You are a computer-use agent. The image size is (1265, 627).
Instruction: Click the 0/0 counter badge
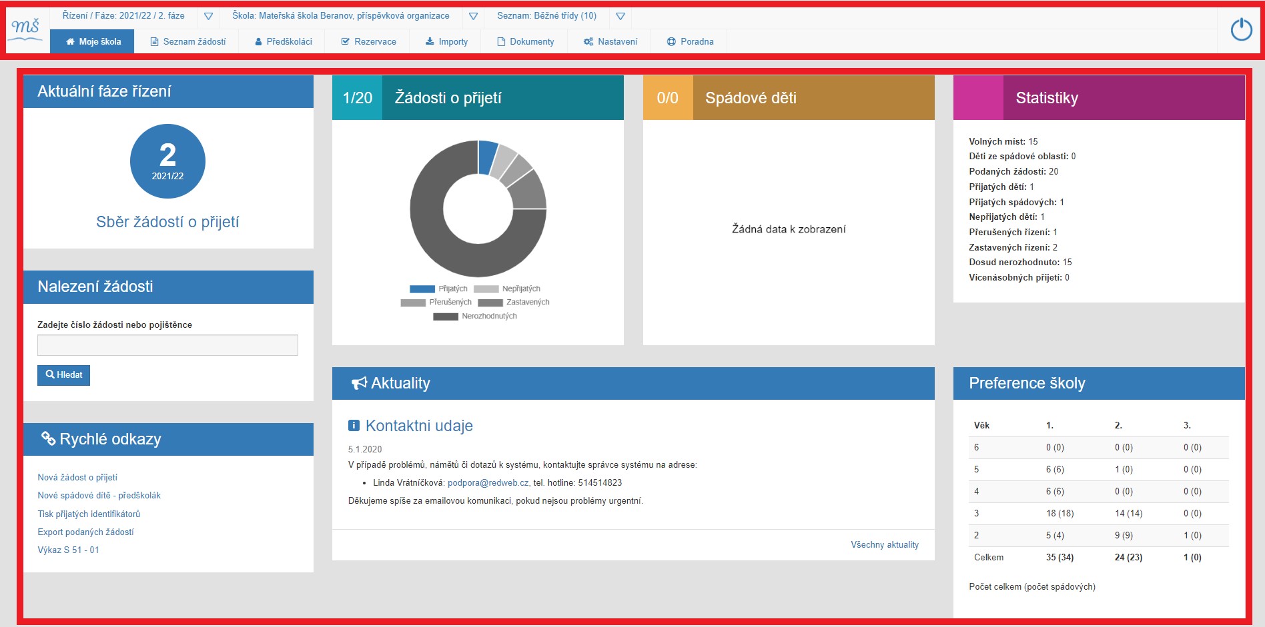(x=668, y=98)
